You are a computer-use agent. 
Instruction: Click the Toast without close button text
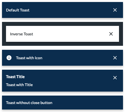click(x=29, y=103)
